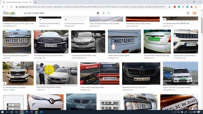Select the 'car with number plate' browser tab
203x114 pixels.
click(17, 2)
